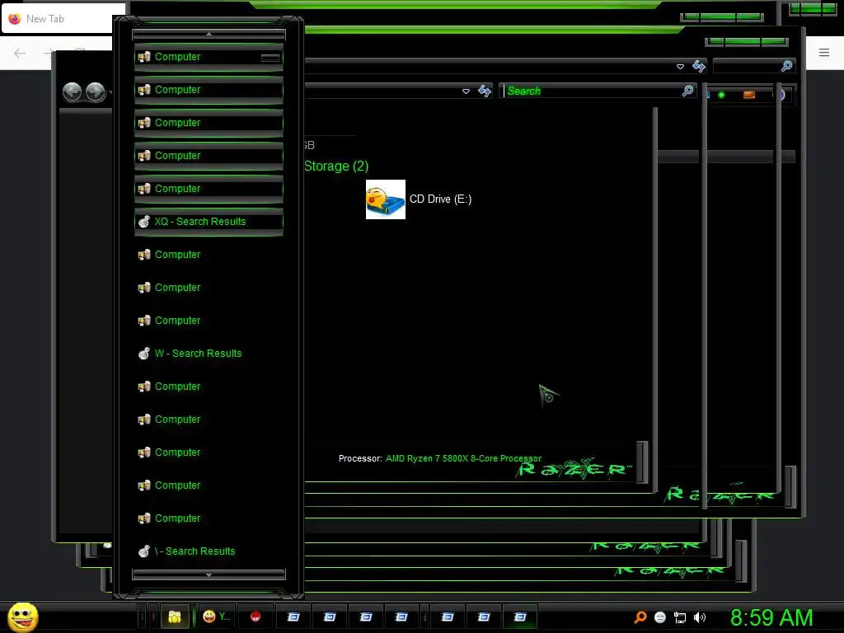Viewport: 844px width, 633px height.
Task: Click the AMD Ryzen 7 5800X processor text
Action: [x=463, y=458]
